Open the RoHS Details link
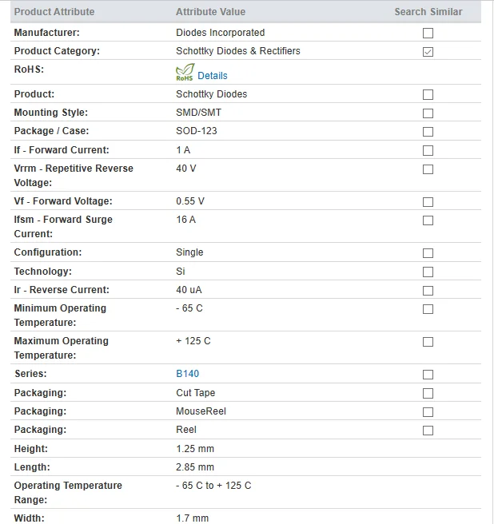The image size is (494, 524). point(213,76)
